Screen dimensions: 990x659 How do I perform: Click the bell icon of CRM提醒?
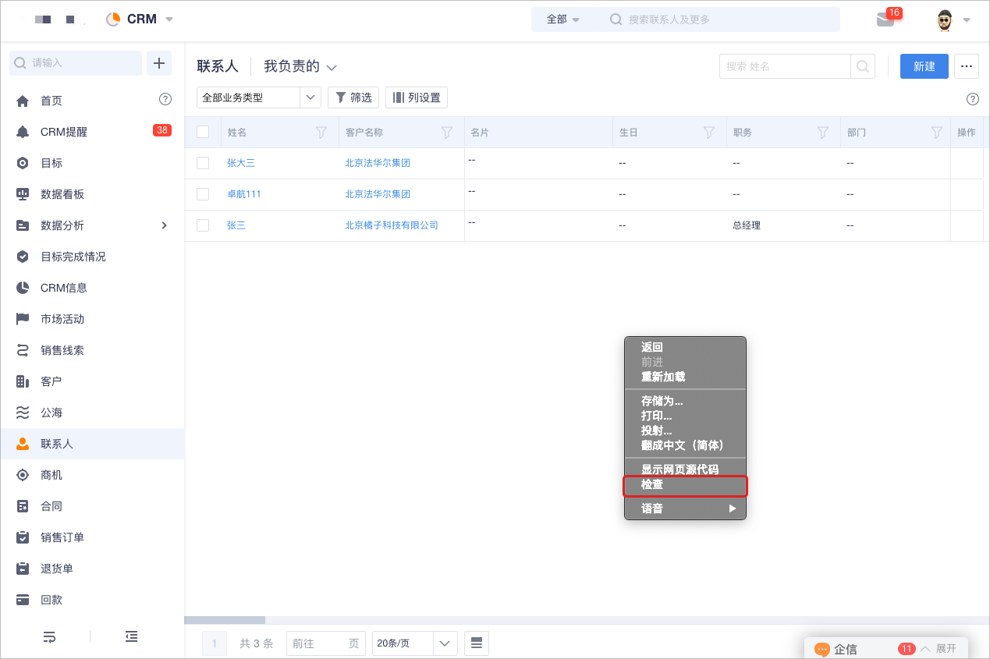point(23,132)
